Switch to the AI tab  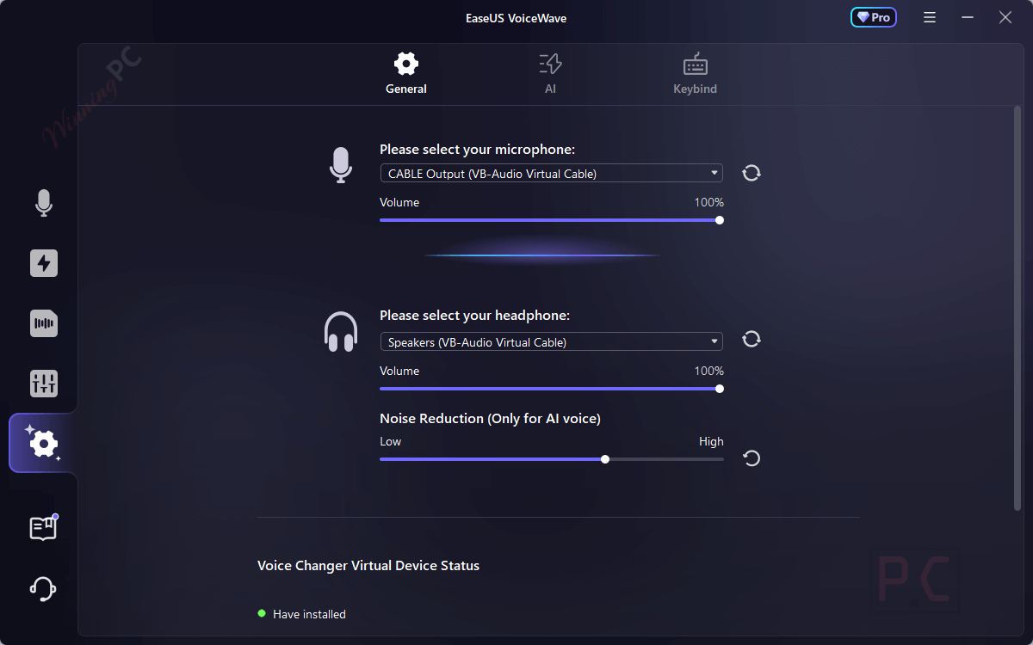click(549, 73)
